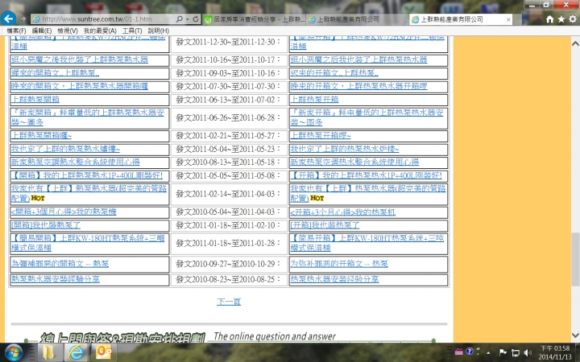This screenshot has width=580, height=362.
Task: Open simplified link 我也定了上群的热泵热水炉搂~
Action: point(345,149)
